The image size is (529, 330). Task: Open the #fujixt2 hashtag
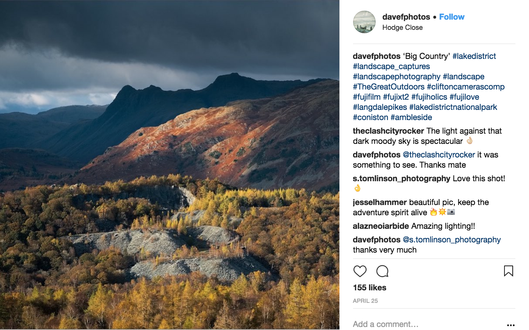coord(396,97)
